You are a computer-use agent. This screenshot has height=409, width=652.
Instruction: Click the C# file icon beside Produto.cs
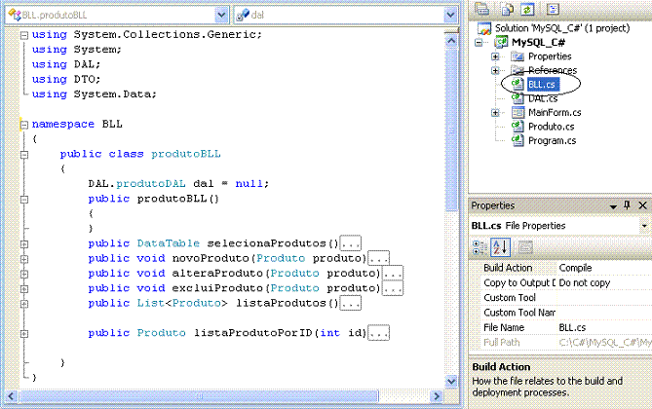(518, 126)
